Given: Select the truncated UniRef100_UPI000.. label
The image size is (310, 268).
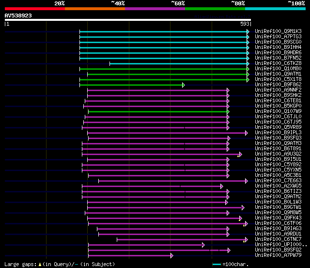Looking at the screenshot, I should [281, 245].
